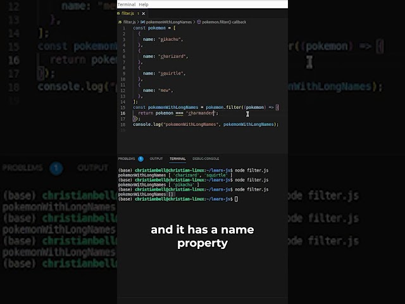
Task: Click pokemonWithLongNames breadcrumb segment
Action: tap(168, 22)
